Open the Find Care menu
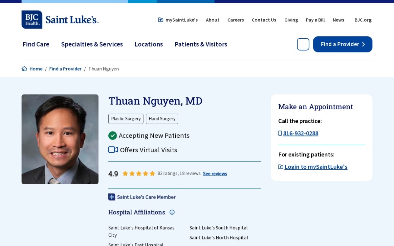 coord(36,44)
